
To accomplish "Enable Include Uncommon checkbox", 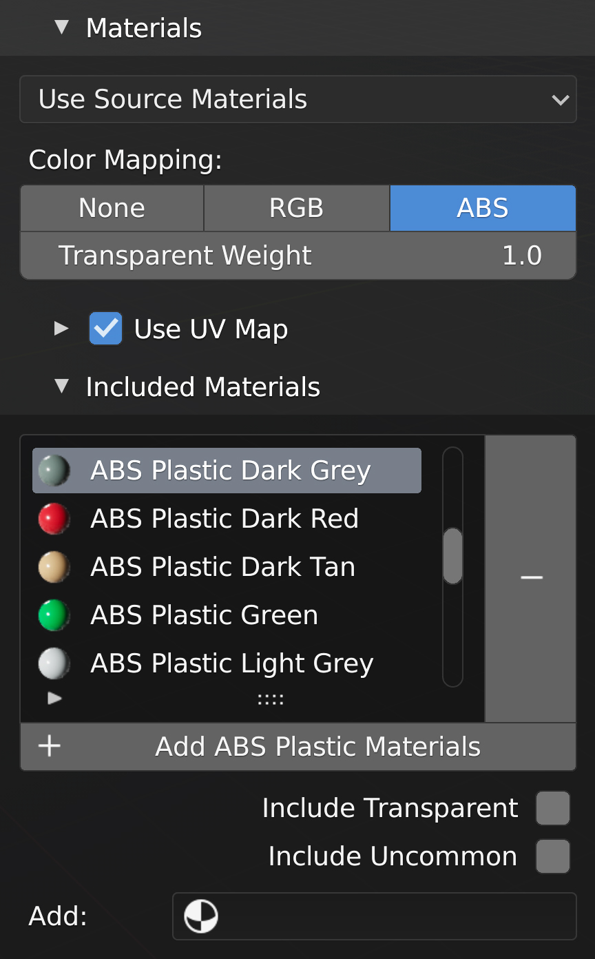I will 553,856.
